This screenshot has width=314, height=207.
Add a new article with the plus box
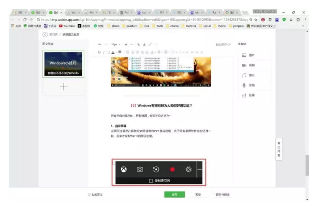click(x=63, y=87)
